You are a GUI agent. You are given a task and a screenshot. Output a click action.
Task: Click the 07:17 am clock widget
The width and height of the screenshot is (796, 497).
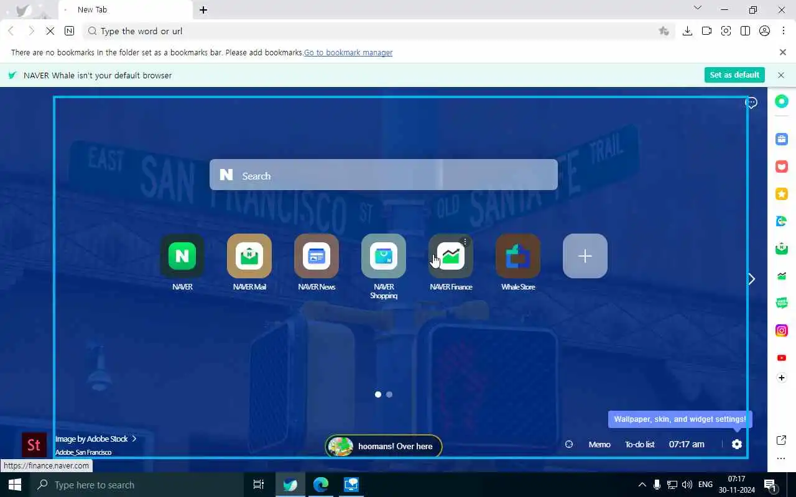pyautogui.click(x=687, y=444)
